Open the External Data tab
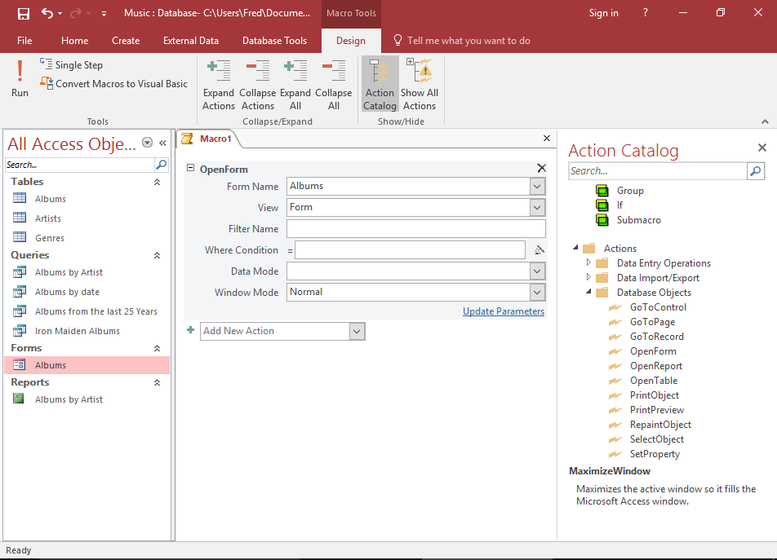The image size is (777, 560). point(191,41)
